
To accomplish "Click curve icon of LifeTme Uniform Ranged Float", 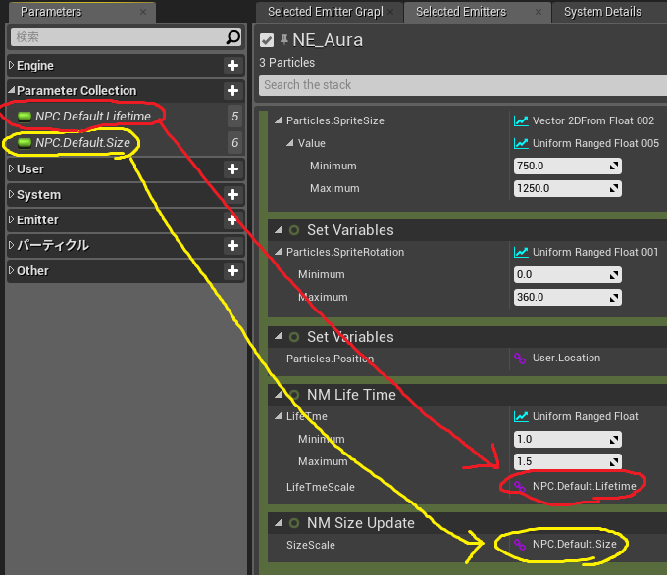I will [521, 416].
